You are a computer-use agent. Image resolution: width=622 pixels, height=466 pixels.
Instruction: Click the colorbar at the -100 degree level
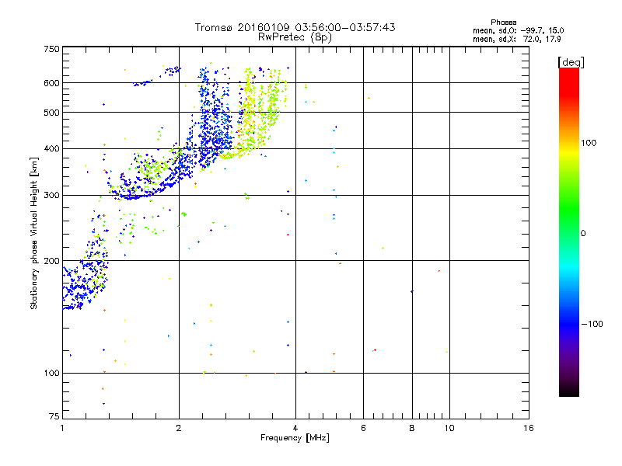tap(569, 324)
